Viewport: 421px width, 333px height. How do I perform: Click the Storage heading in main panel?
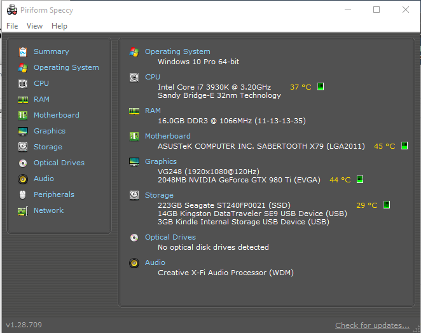[x=159, y=195]
